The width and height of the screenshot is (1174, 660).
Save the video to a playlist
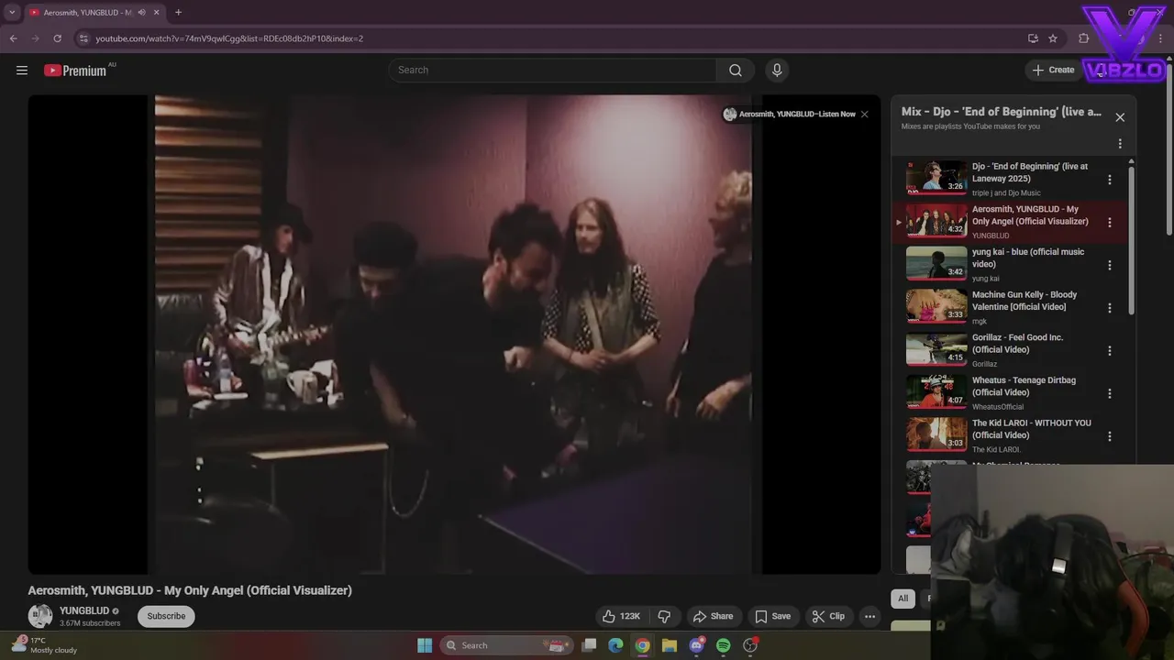(772, 616)
